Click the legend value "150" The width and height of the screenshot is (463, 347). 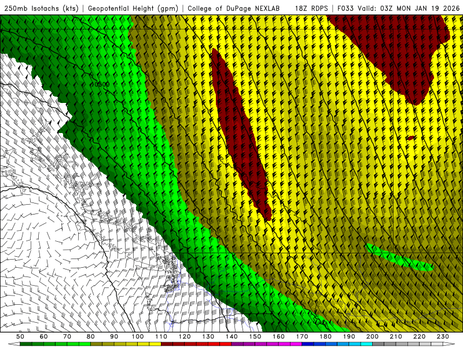pyautogui.click(x=255, y=337)
